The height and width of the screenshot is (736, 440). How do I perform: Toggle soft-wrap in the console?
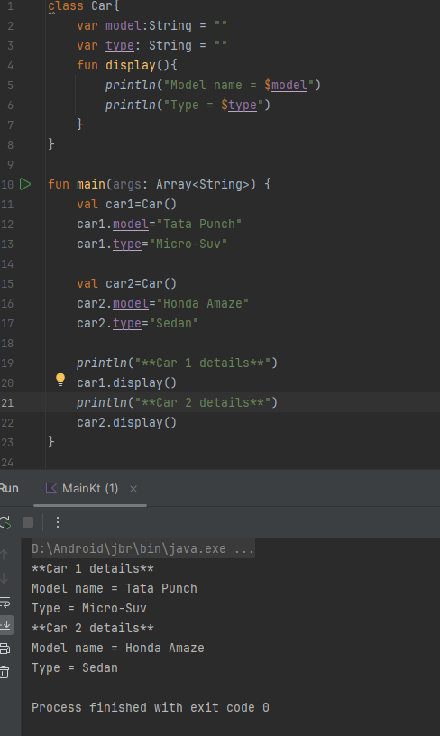coord(5,602)
